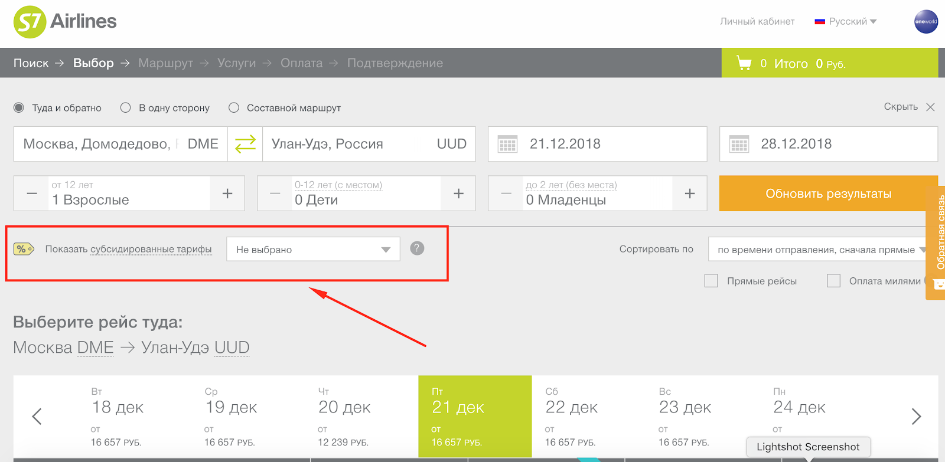The width and height of the screenshot is (945, 462).
Task: Increase number of children
Action: [x=458, y=194]
